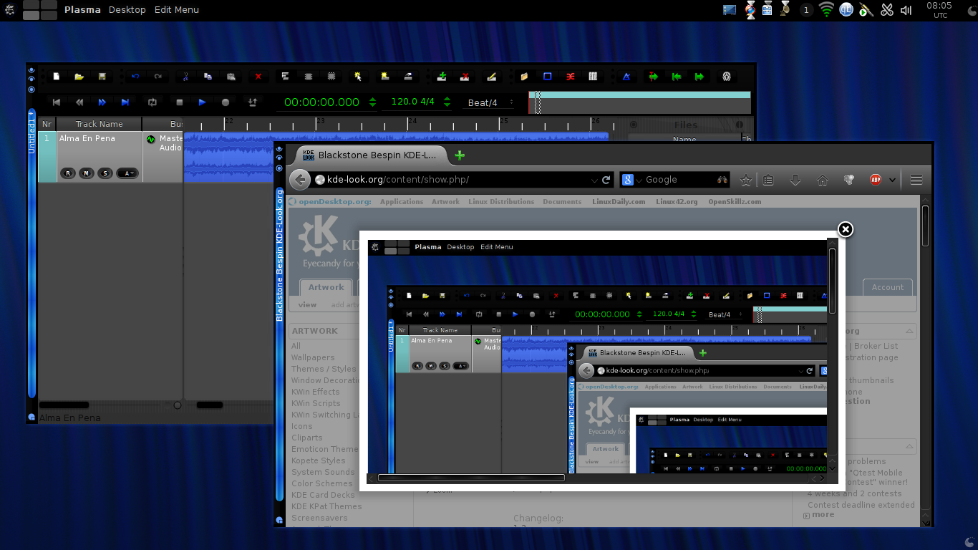
Task: Click the DAW session overview thumbnail bar
Action: (639, 102)
